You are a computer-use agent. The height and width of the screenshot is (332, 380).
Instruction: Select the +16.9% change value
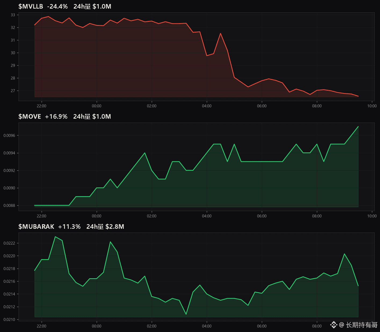pos(56,116)
